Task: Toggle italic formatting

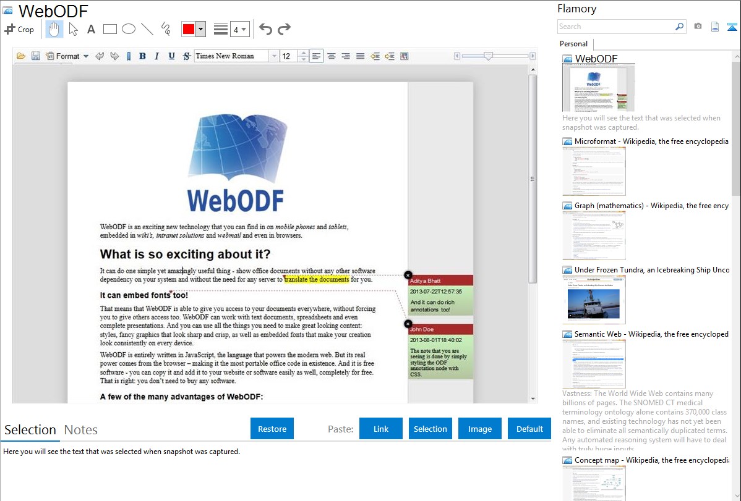Action: coord(157,56)
